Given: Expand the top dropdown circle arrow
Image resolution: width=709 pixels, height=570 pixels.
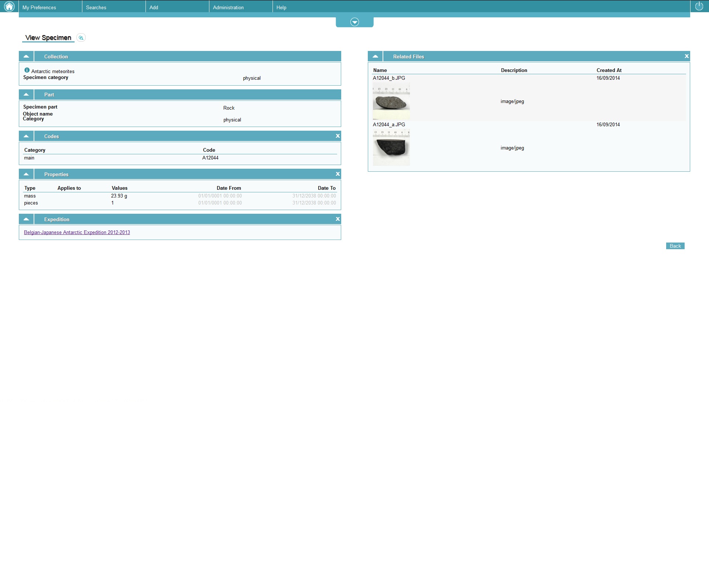Looking at the screenshot, I should [354, 22].
